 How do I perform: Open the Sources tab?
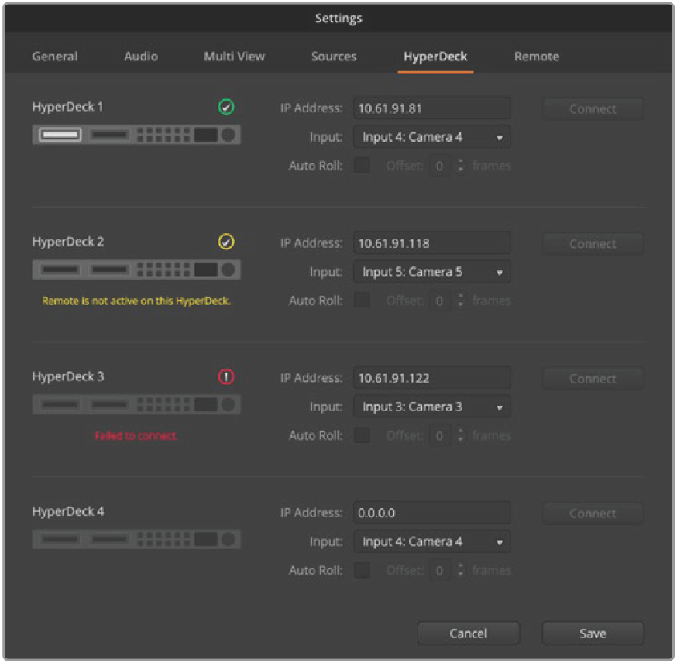click(334, 57)
